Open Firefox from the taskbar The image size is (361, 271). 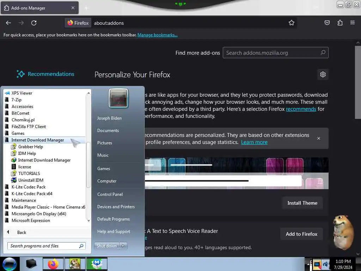(x=53, y=264)
